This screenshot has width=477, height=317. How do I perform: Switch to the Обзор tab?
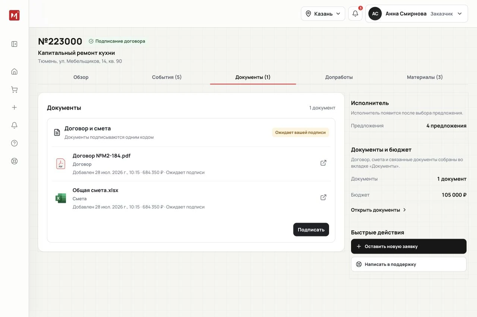(81, 77)
